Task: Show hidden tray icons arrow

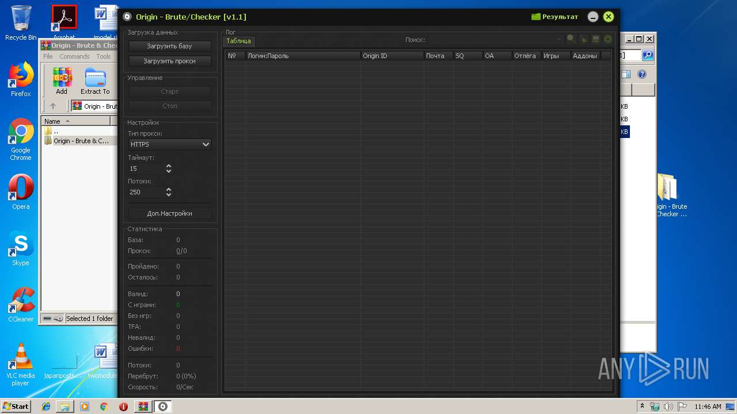Action: [x=643, y=406]
